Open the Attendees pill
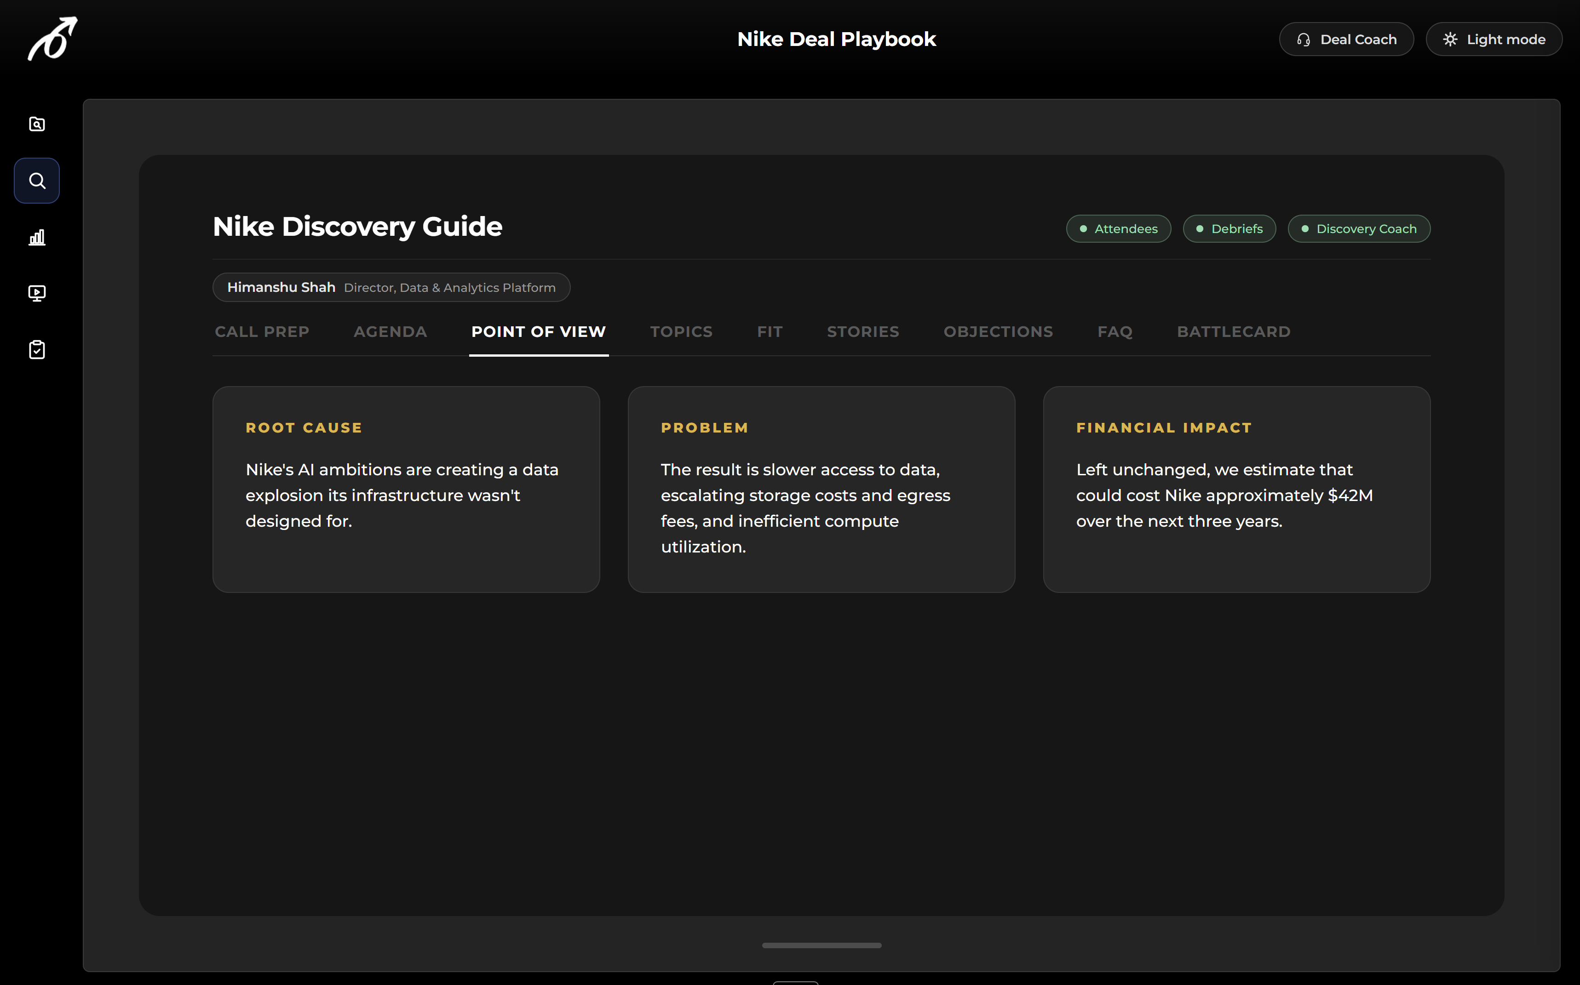The width and height of the screenshot is (1580, 985). pos(1119,228)
